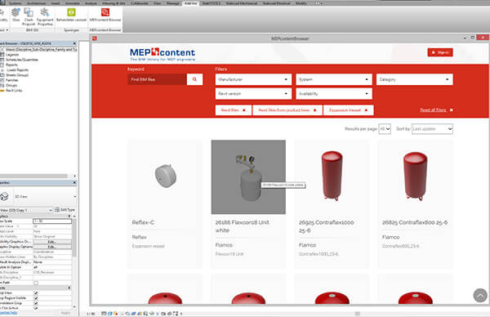Click the Sheets (Group) icon in browser

[x=2, y=75]
